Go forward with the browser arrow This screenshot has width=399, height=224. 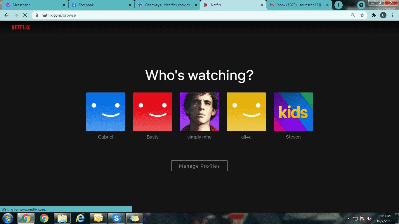tap(16, 15)
